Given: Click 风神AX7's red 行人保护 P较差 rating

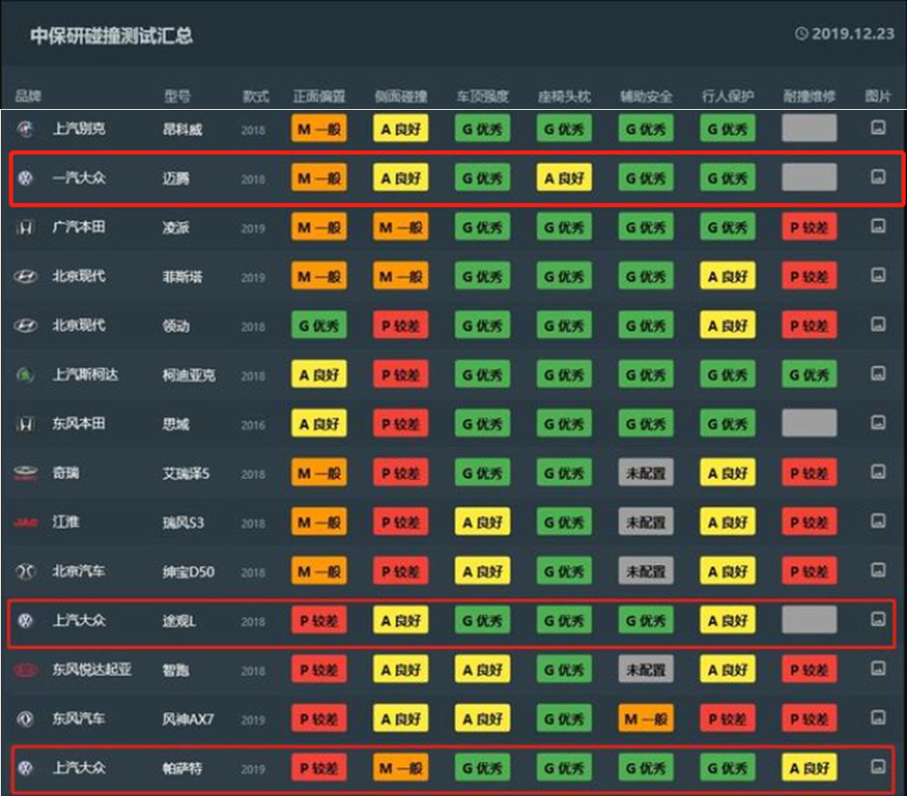Looking at the screenshot, I should pyautogui.click(x=728, y=719).
